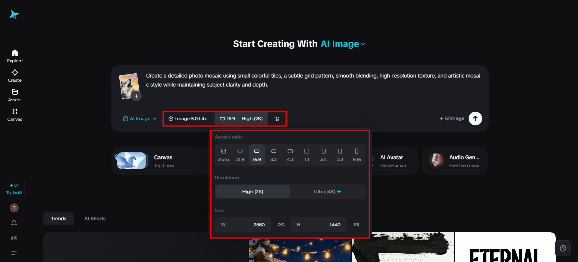Image resolution: width=578 pixels, height=262 pixels.
Task: Select 9:16 aspect ratio
Action: [x=357, y=155]
